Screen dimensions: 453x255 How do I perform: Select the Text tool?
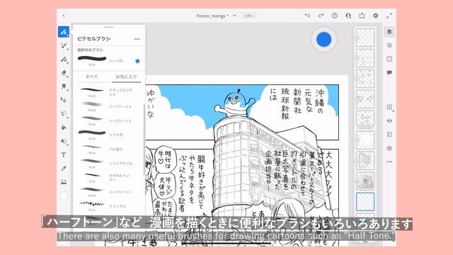click(x=64, y=154)
